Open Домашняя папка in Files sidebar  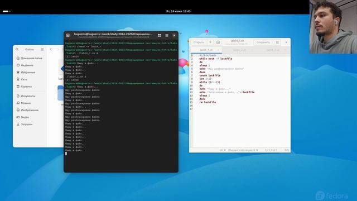click(x=30, y=58)
